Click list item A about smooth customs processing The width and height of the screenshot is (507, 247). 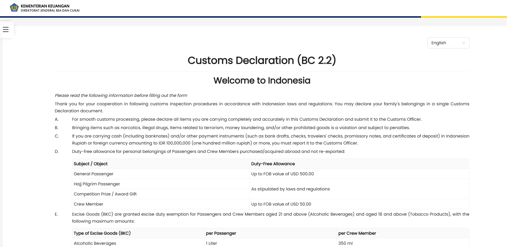click(x=247, y=119)
